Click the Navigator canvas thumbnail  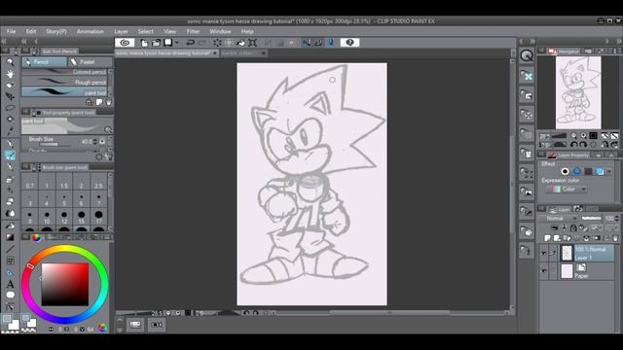(578, 92)
